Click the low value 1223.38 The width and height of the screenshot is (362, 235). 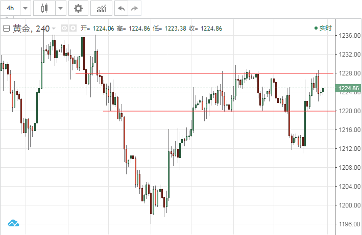tap(176, 29)
